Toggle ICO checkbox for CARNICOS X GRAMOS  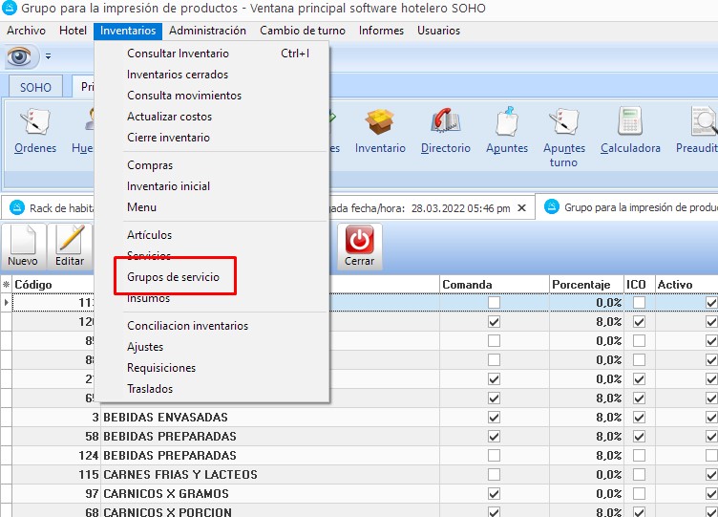pos(639,494)
